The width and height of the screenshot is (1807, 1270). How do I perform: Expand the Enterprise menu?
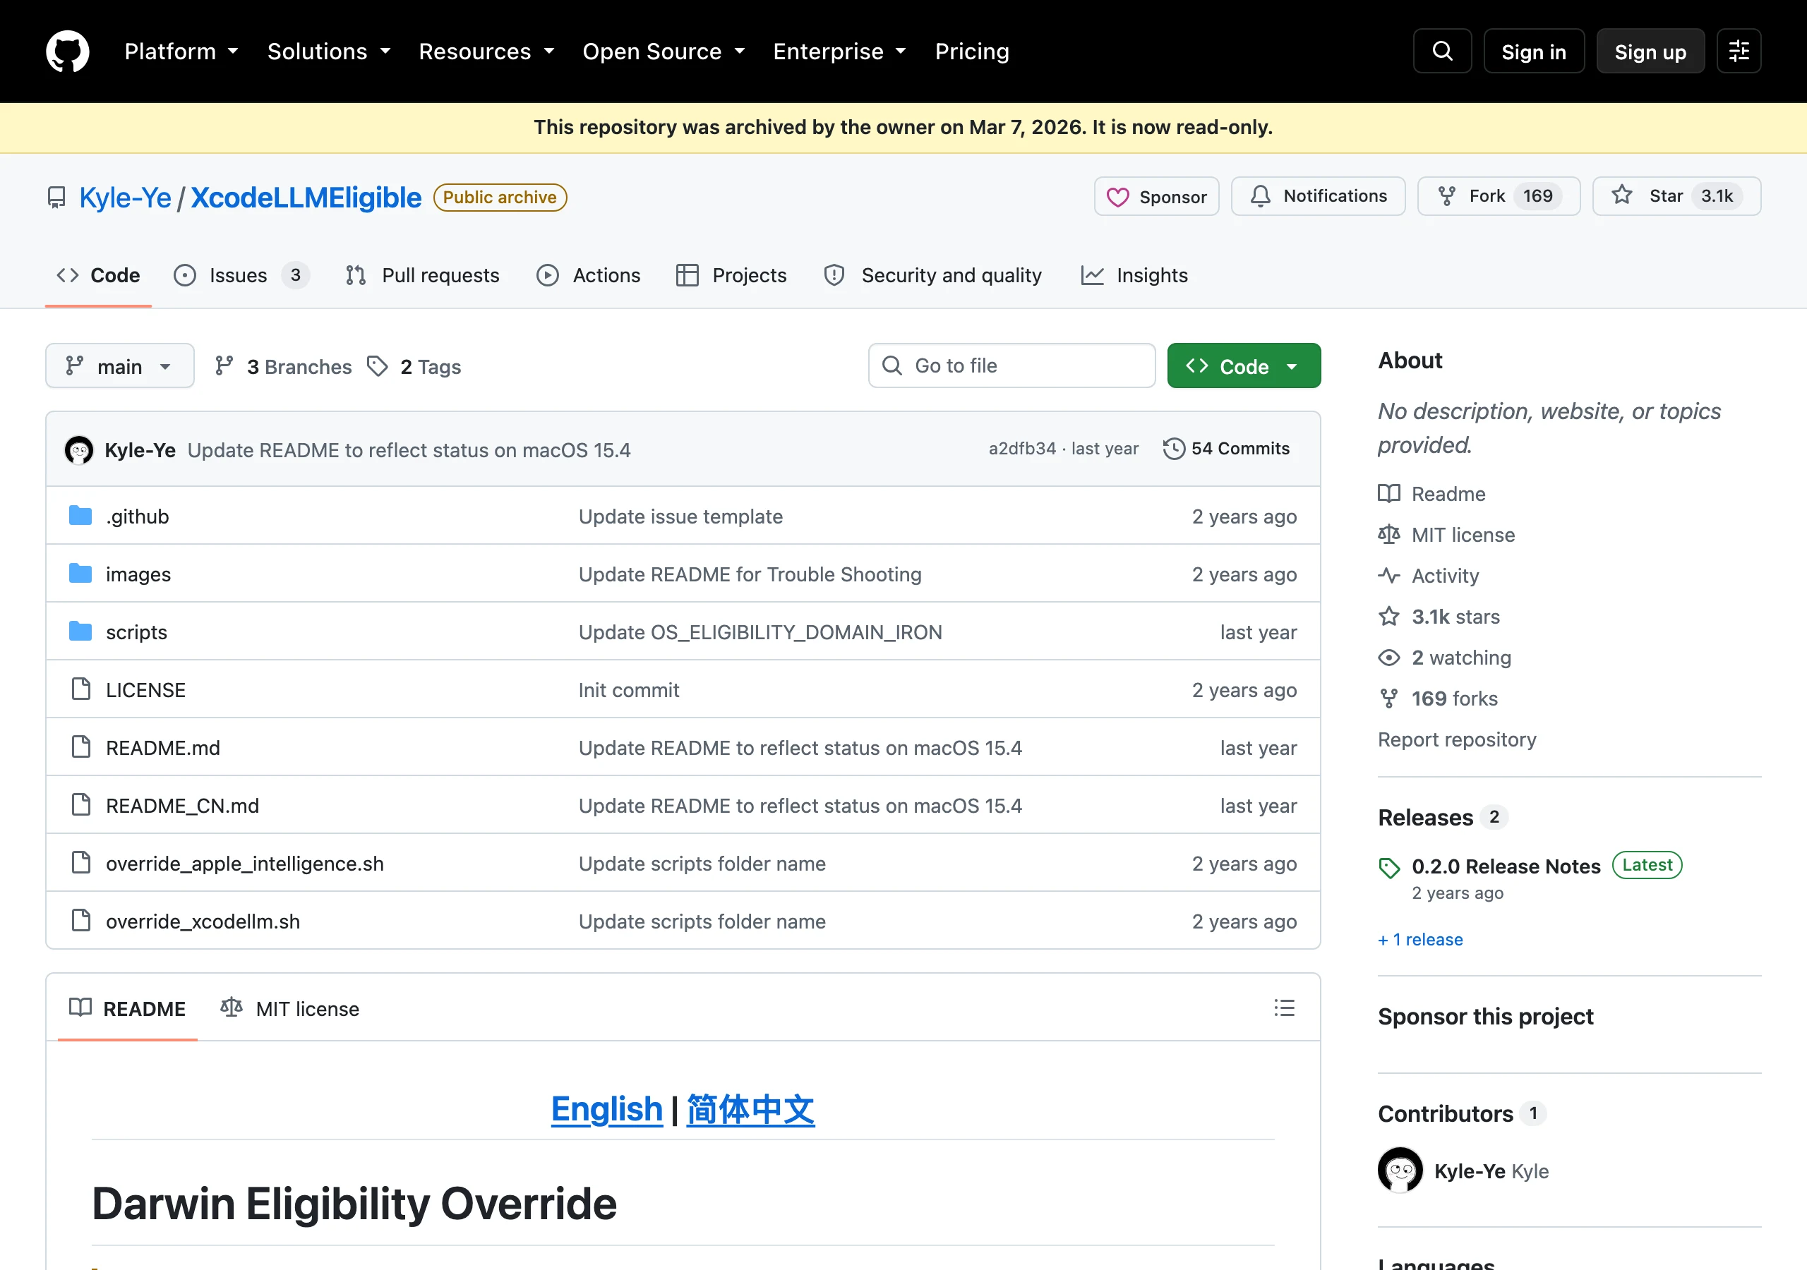(x=839, y=51)
